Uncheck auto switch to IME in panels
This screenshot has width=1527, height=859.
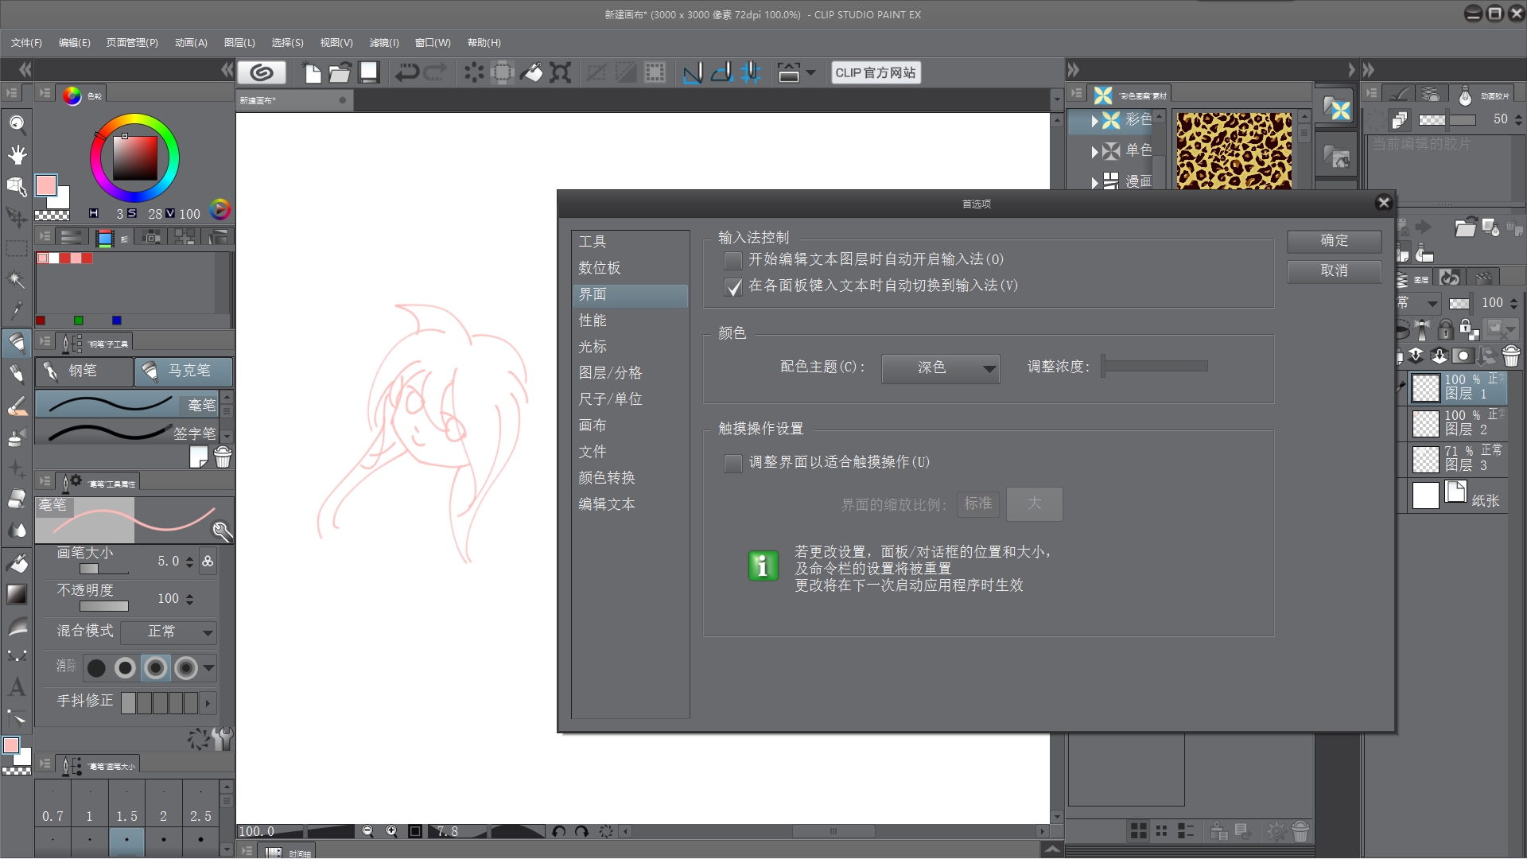click(732, 286)
